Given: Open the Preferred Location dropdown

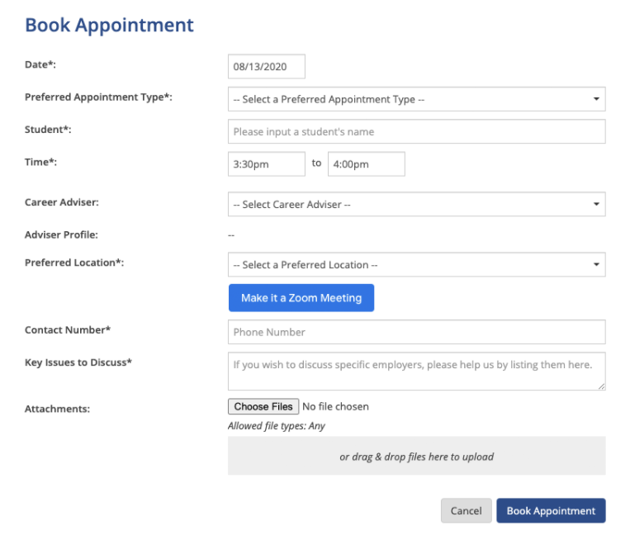Looking at the screenshot, I should (x=416, y=265).
